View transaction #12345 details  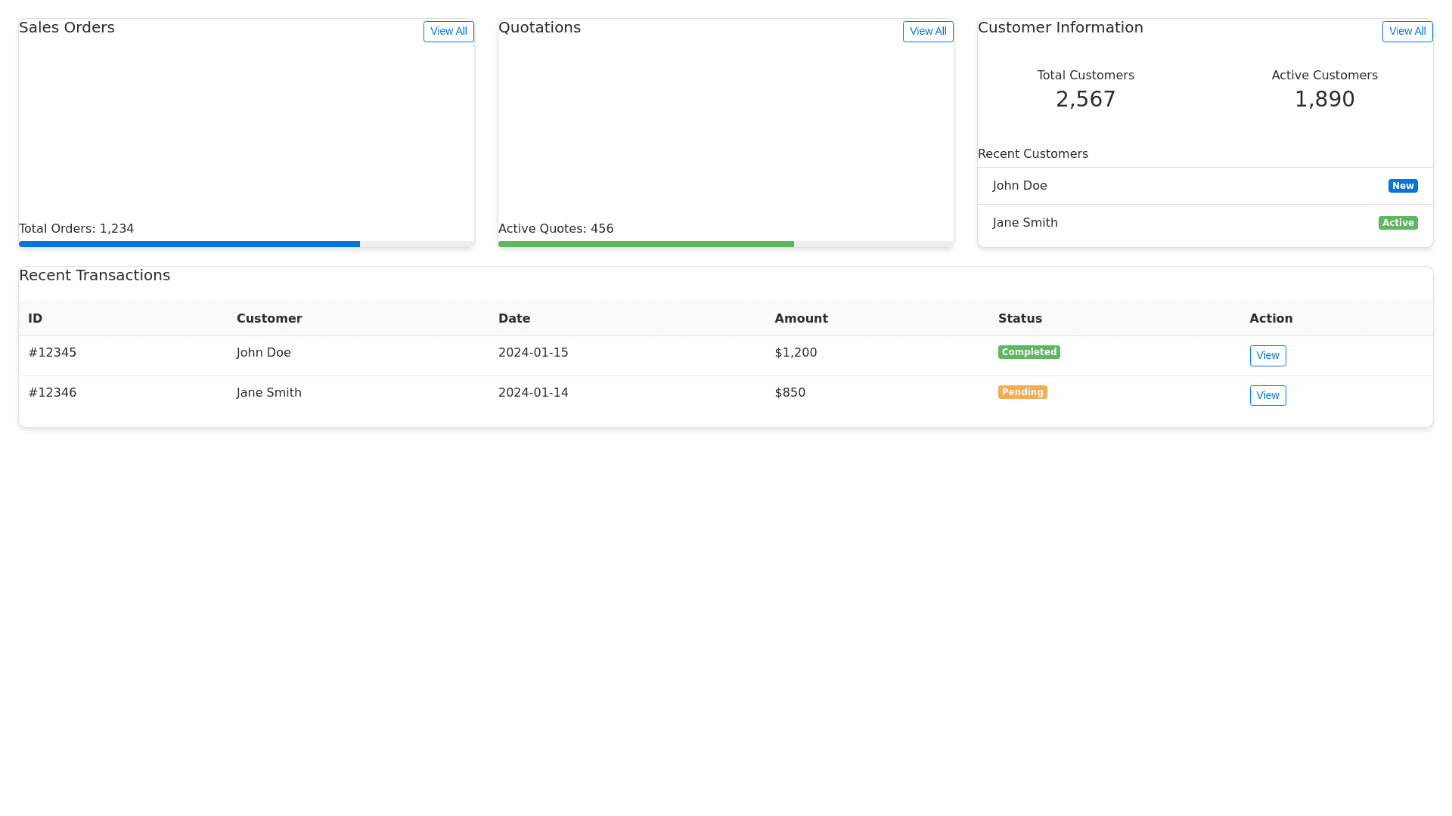tap(1267, 356)
